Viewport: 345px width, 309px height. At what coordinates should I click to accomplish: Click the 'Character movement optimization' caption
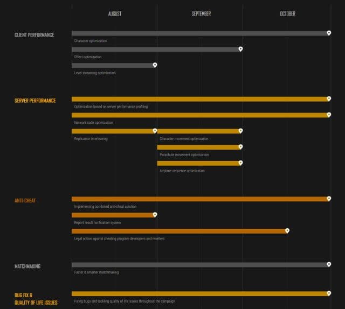pos(184,139)
